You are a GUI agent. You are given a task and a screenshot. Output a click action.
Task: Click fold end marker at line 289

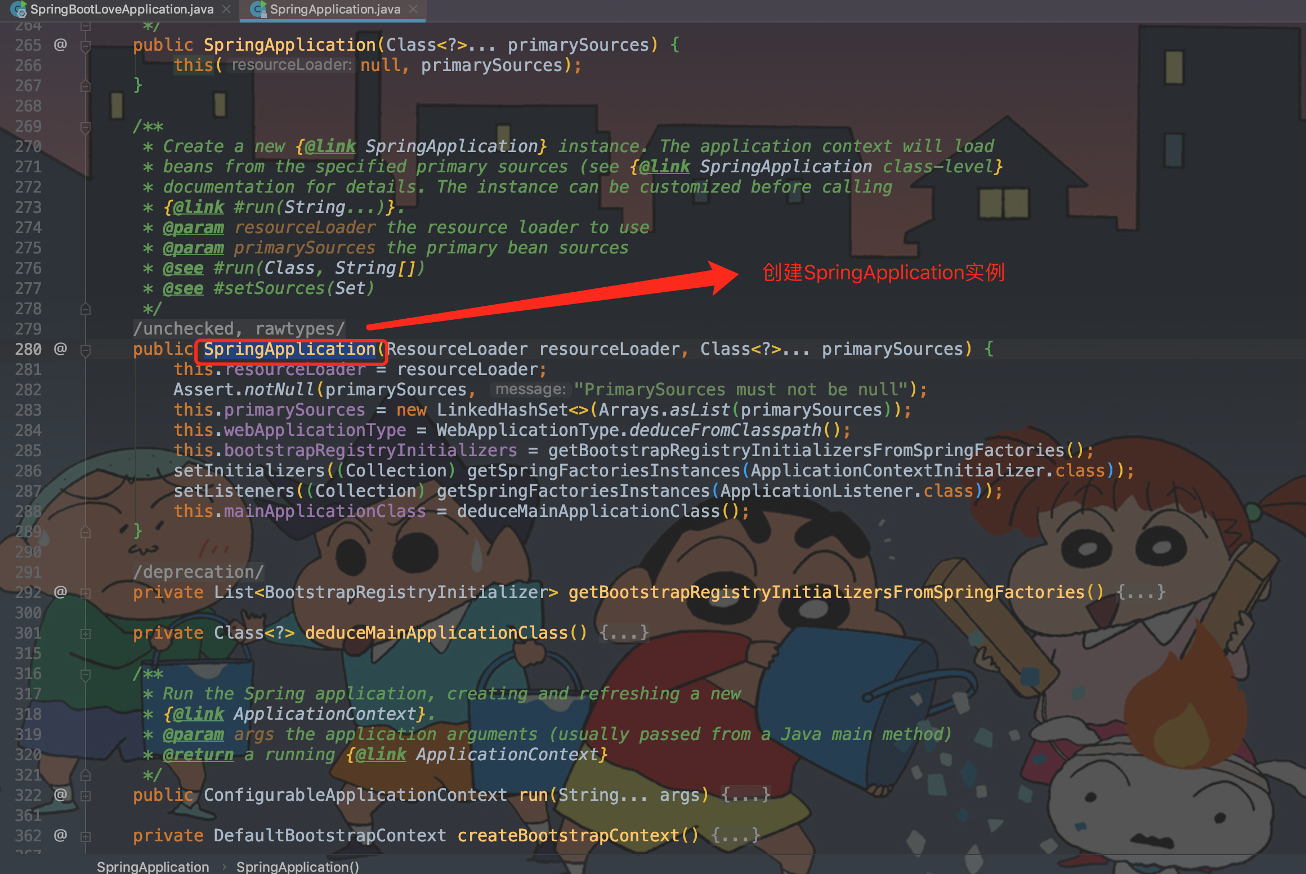coord(86,532)
